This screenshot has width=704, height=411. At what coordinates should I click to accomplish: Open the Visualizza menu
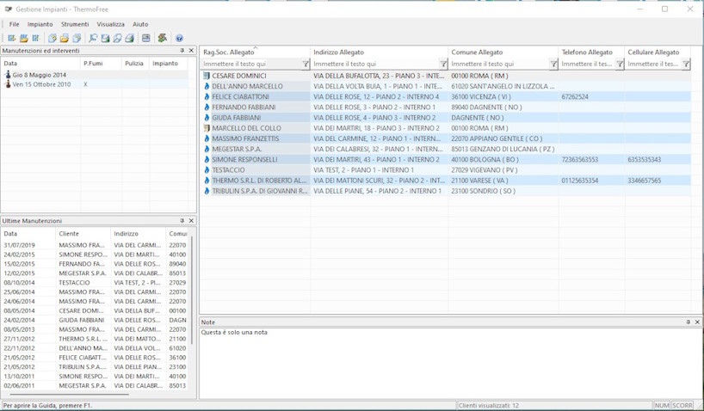pyautogui.click(x=110, y=24)
